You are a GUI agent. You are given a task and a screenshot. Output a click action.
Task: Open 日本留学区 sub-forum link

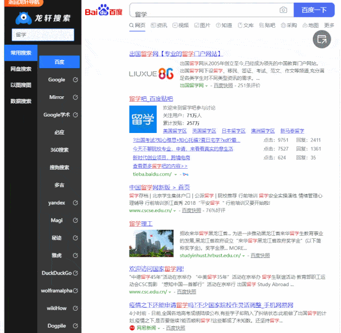coord(233,131)
